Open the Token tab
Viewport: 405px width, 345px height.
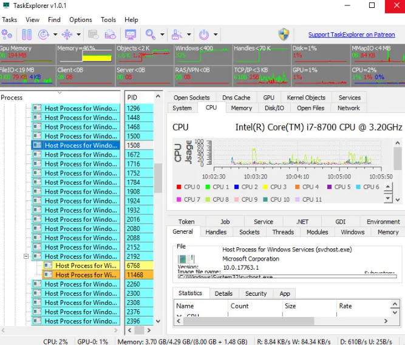pos(186,222)
